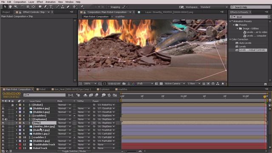Image resolution: width=272 pixels, height=153 pixels.
Task: Hide the crashfire layer 4 eye
Action: pyautogui.click(x=3, y=116)
